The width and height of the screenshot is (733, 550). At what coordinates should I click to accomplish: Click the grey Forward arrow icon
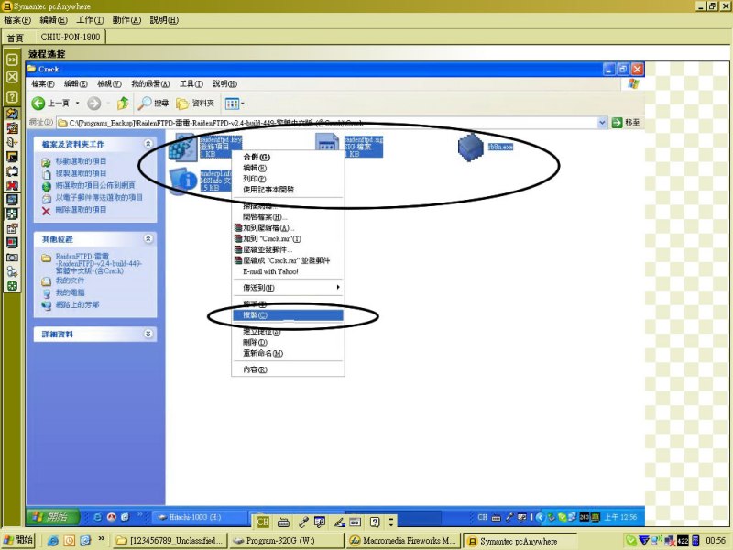point(94,103)
